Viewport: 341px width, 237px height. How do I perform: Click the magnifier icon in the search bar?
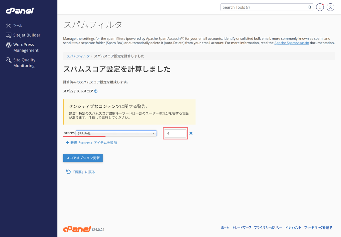[309, 7]
